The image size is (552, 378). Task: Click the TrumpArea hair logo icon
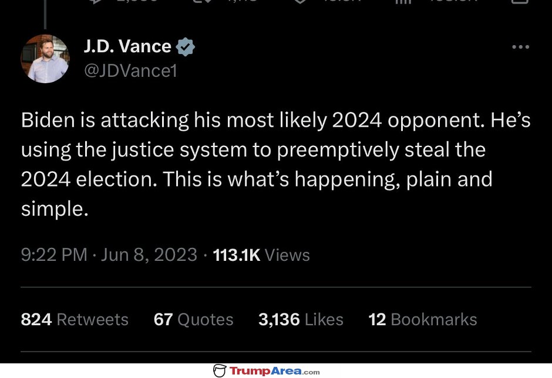pos(219,370)
